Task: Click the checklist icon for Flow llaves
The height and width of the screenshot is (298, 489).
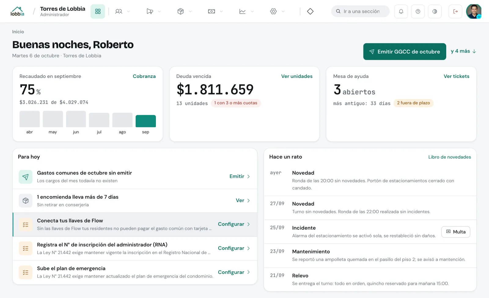Action: (25, 225)
